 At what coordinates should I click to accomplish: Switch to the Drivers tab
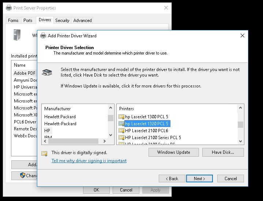(45, 20)
